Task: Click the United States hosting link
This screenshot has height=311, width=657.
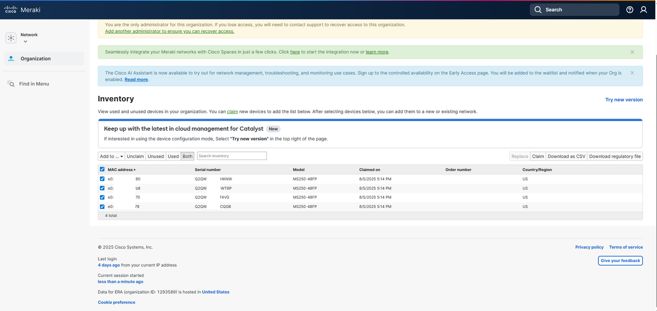Action: [215, 292]
